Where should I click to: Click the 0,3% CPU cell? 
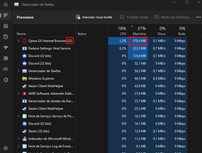(118, 48)
